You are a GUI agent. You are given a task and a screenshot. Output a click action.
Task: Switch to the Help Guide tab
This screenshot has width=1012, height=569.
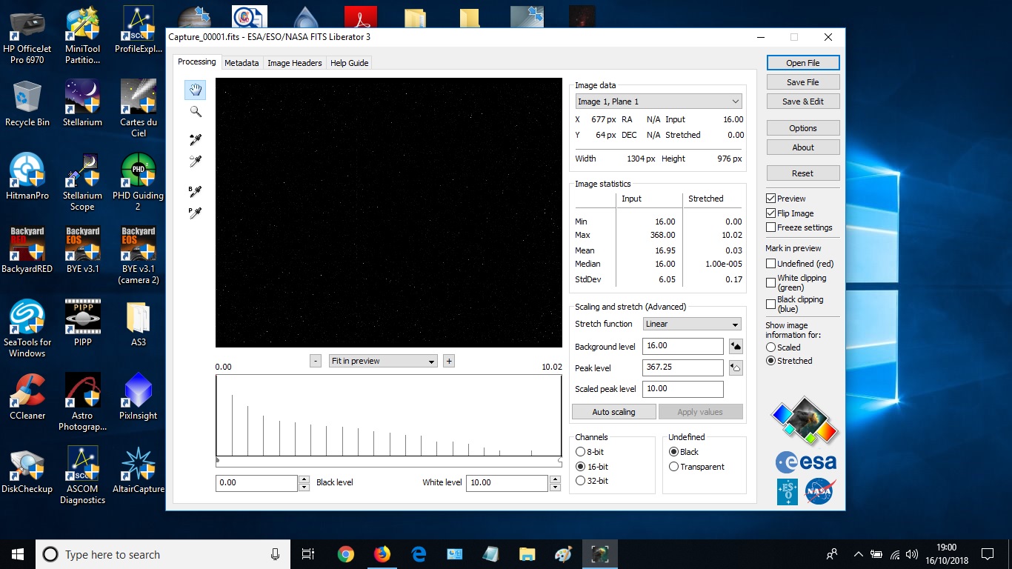pyautogui.click(x=349, y=63)
